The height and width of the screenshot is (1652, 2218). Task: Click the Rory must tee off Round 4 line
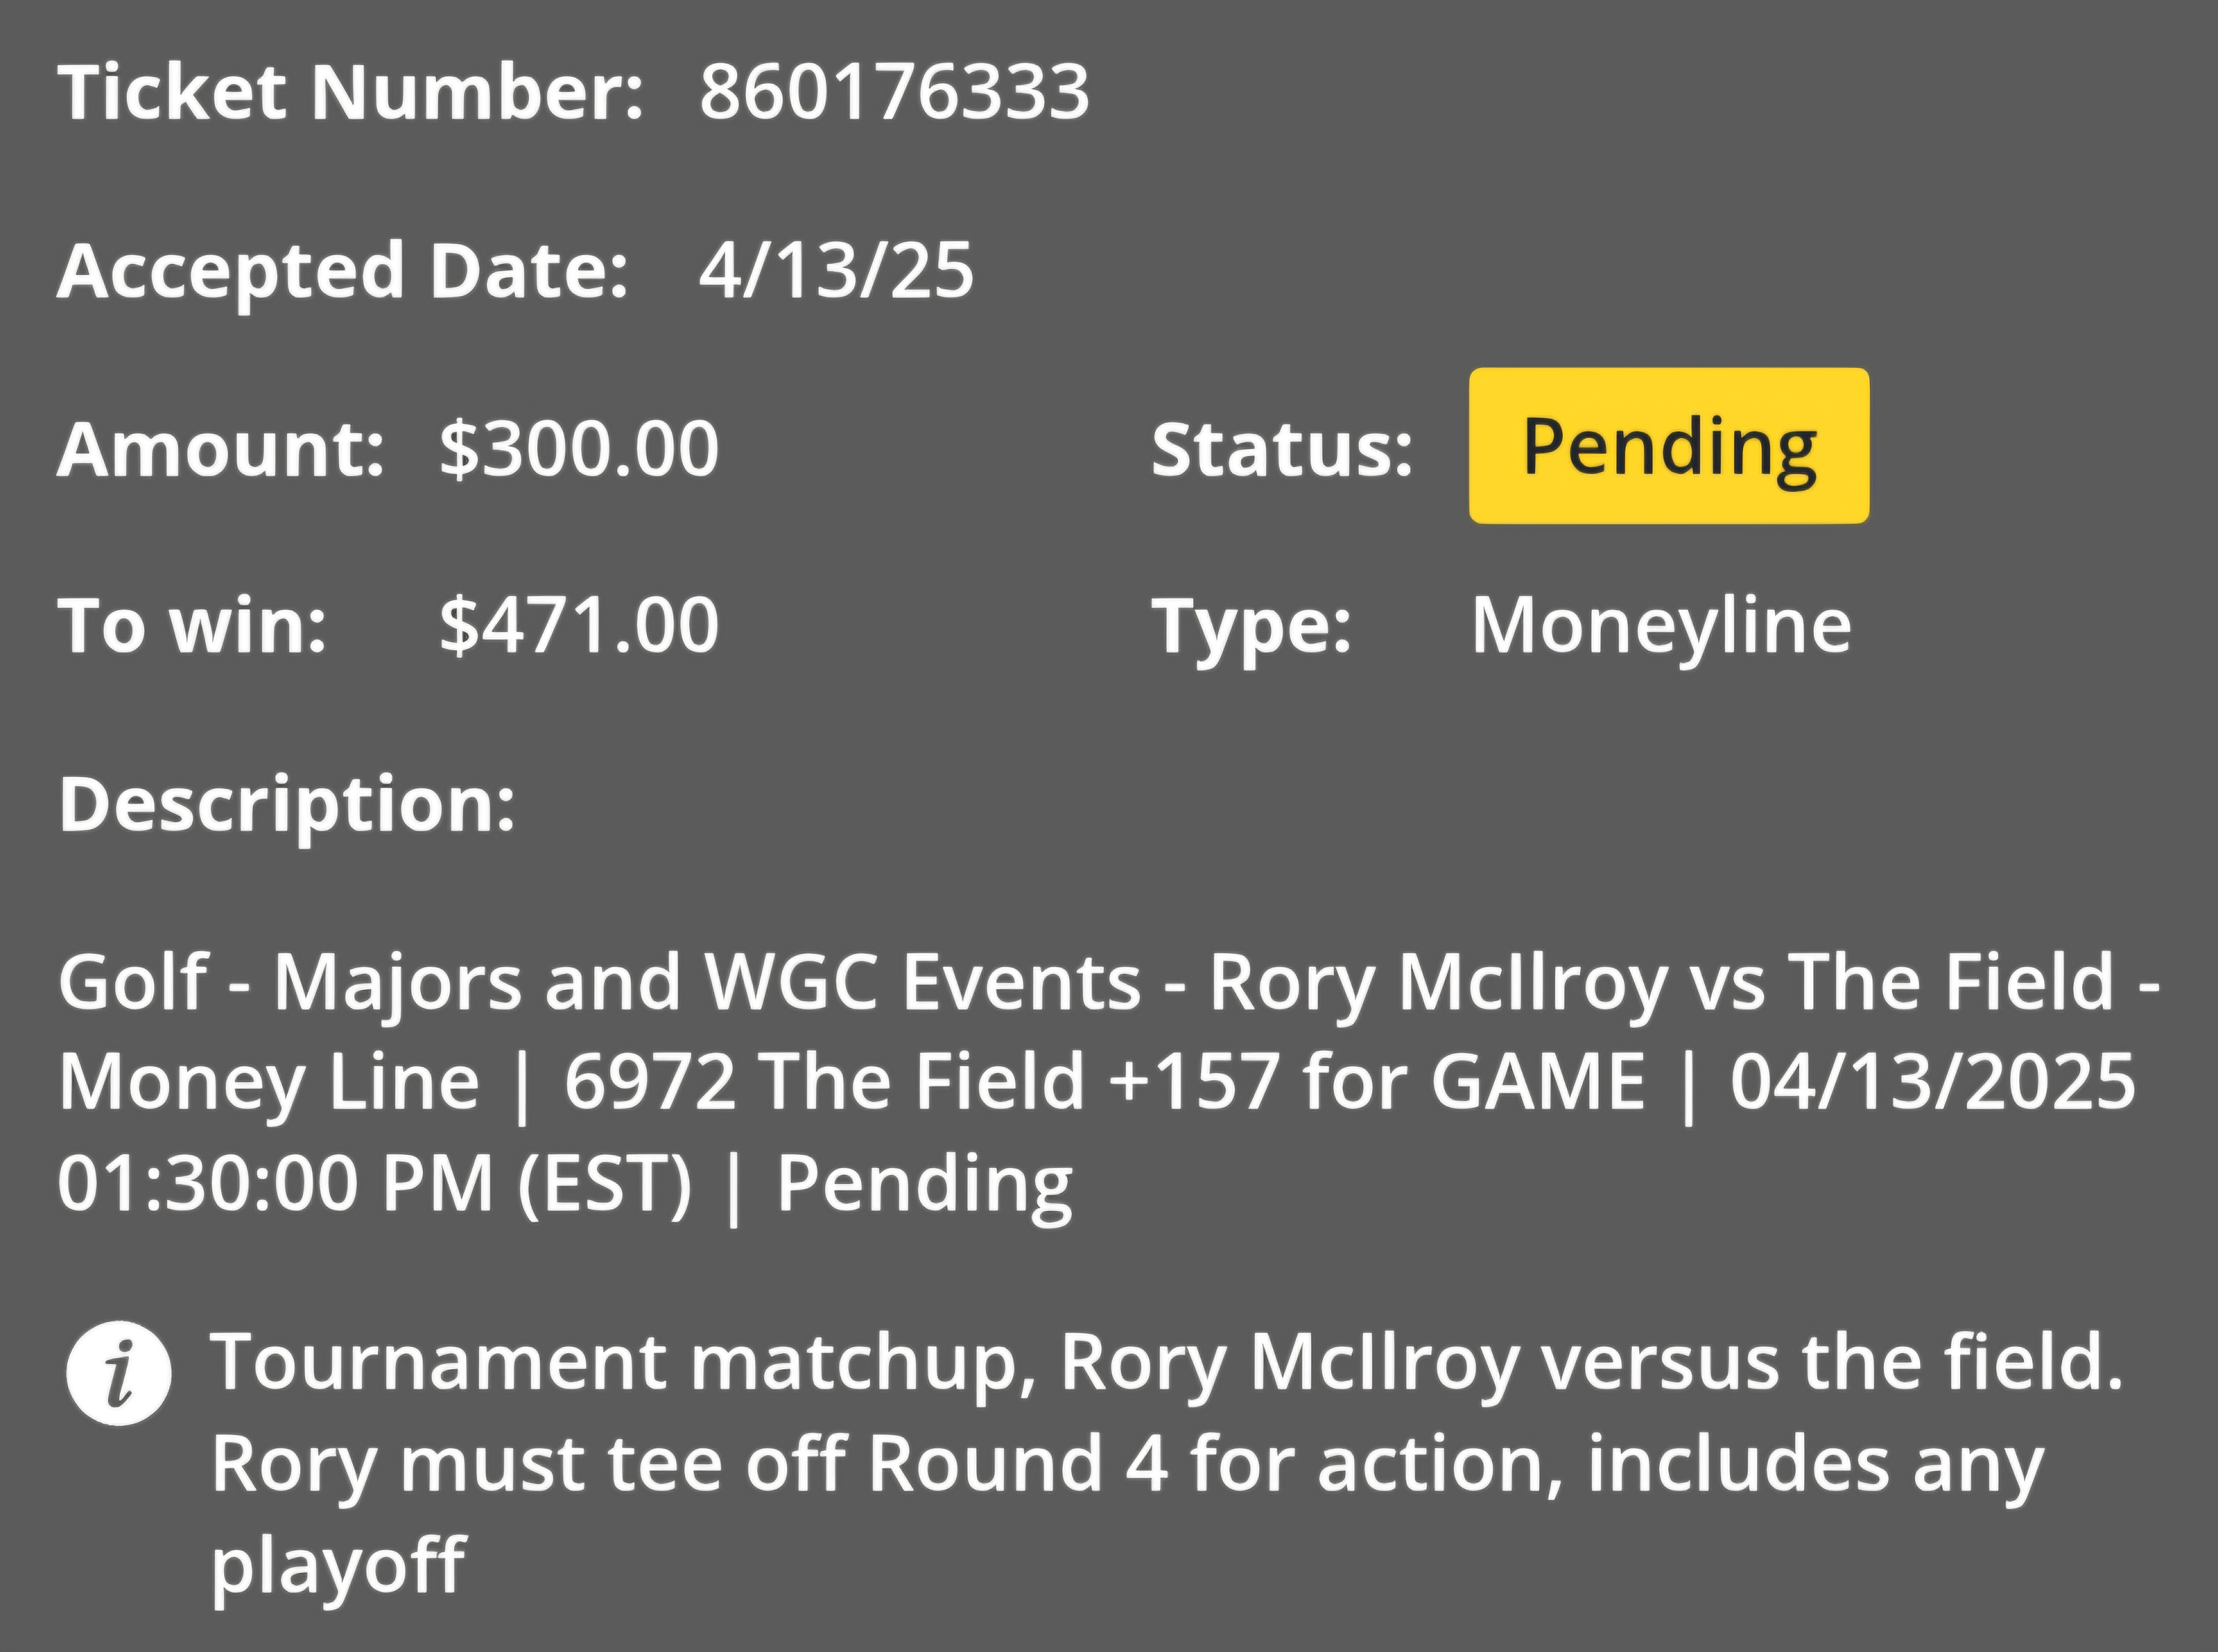point(1127,1464)
